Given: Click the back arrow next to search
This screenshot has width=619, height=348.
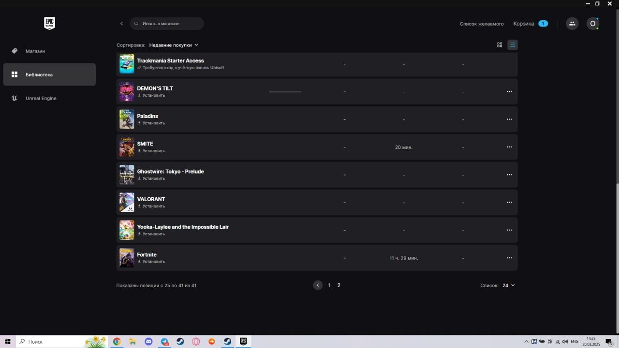Looking at the screenshot, I should click(121, 24).
